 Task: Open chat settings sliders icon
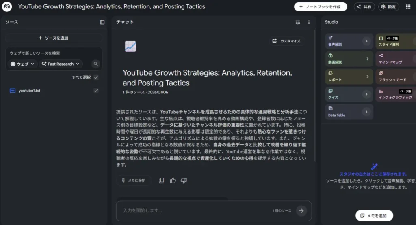(x=298, y=22)
